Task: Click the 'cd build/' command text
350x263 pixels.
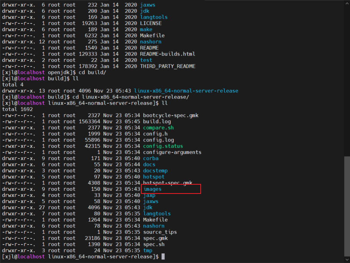Action: pos(92,72)
